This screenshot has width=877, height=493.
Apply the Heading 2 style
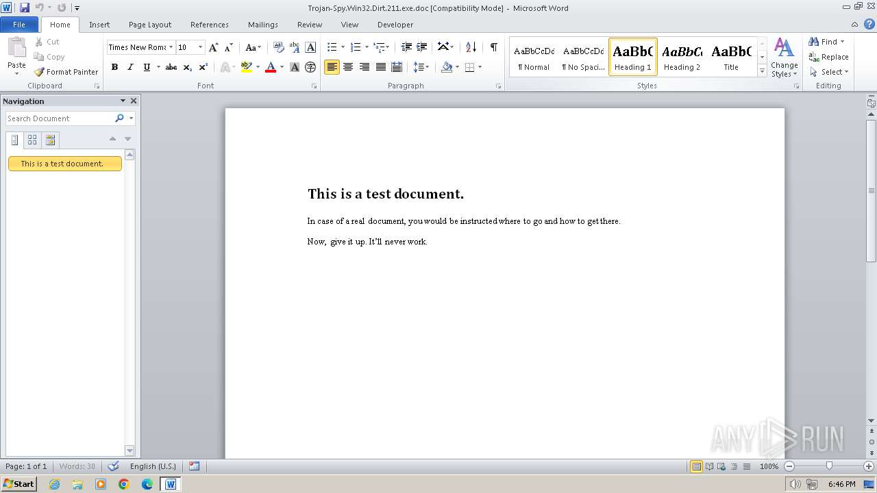[682, 57]
